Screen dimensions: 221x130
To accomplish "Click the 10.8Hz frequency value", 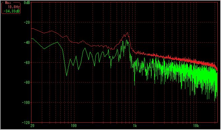I will pos(14,7).
